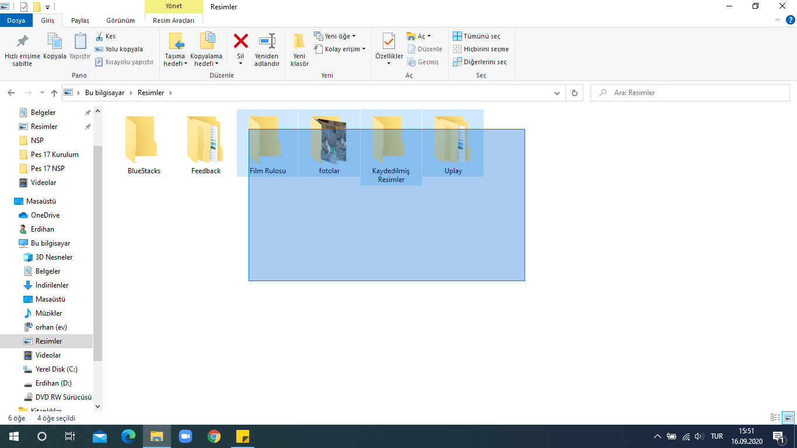
Task: Open Google Chrome from the taskbar
Action: (214, 436)
